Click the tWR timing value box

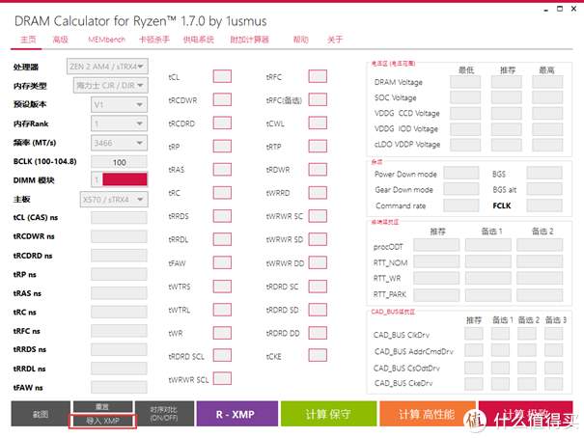[x=222, y=333]
